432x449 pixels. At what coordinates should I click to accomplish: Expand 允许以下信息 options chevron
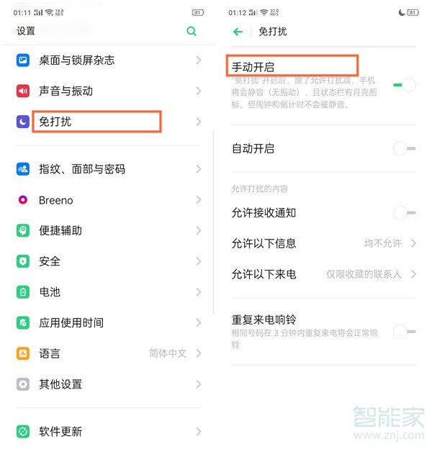click(413, 243)
